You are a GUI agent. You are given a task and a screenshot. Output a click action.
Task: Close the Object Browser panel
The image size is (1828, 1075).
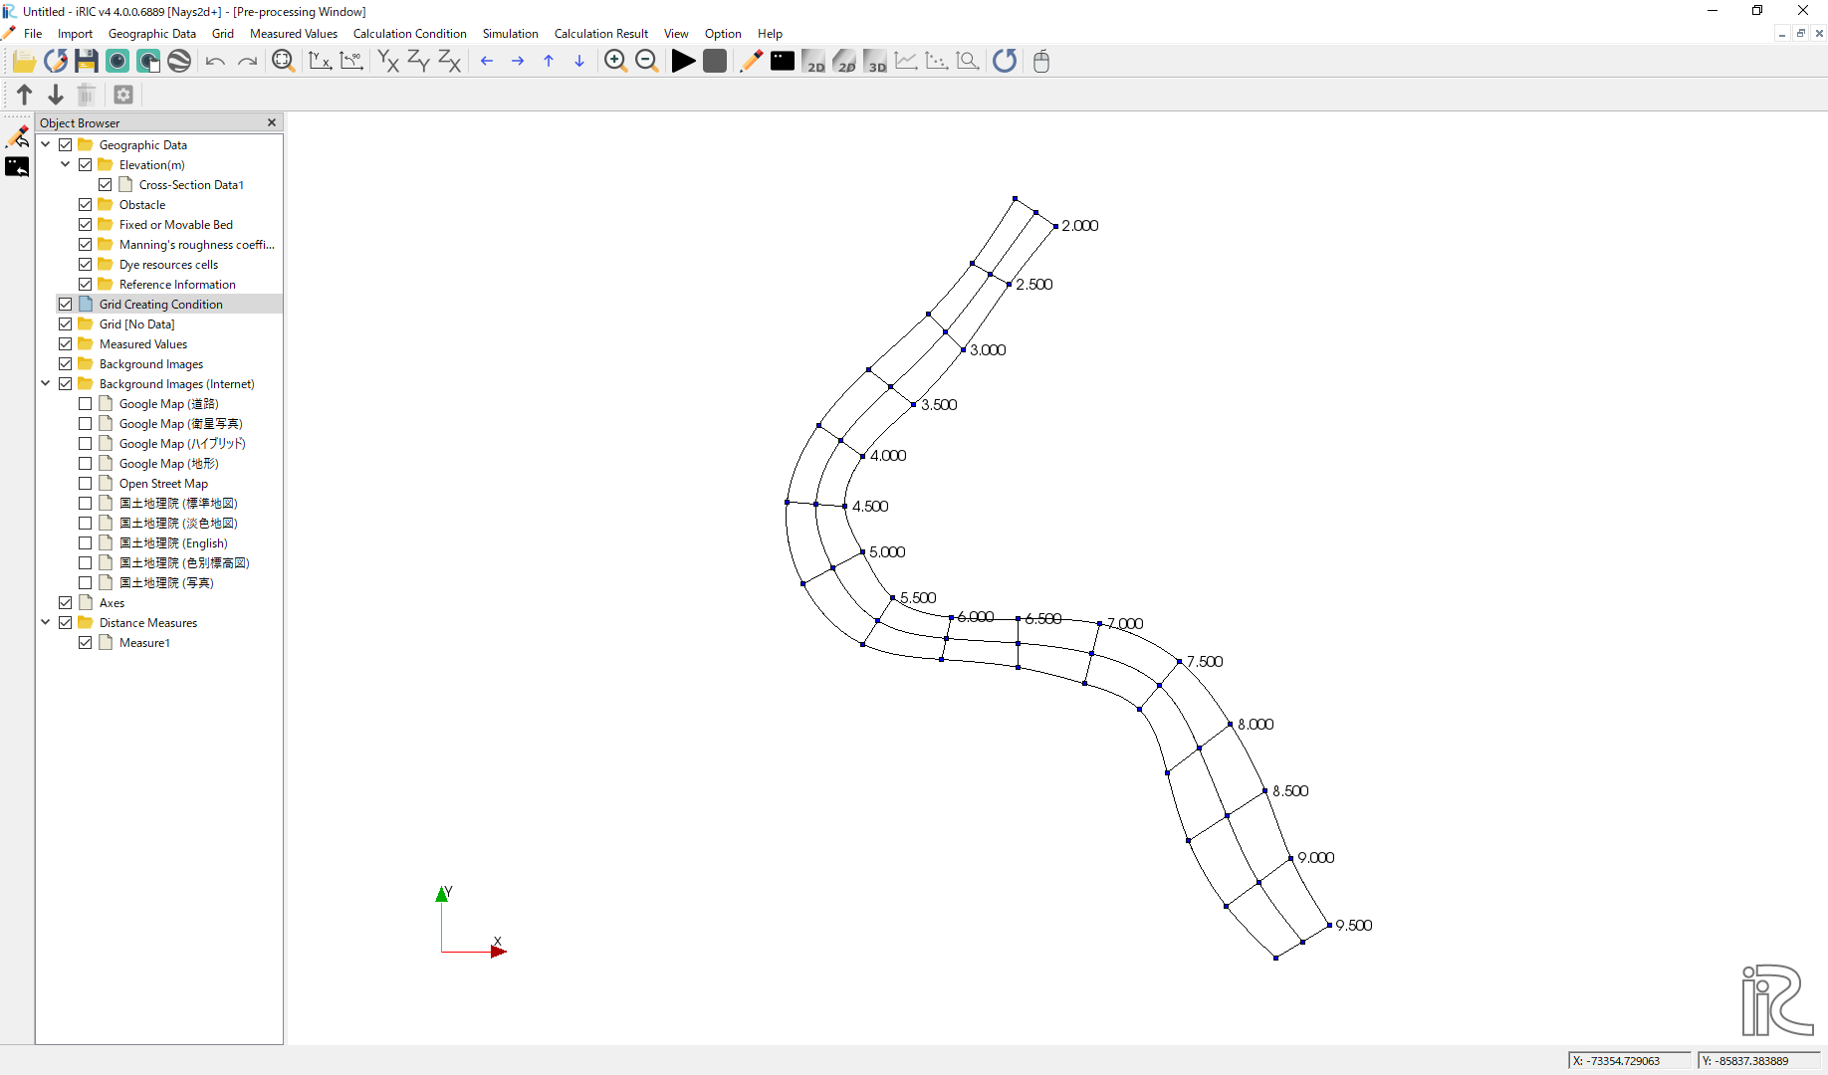point(272,122)
